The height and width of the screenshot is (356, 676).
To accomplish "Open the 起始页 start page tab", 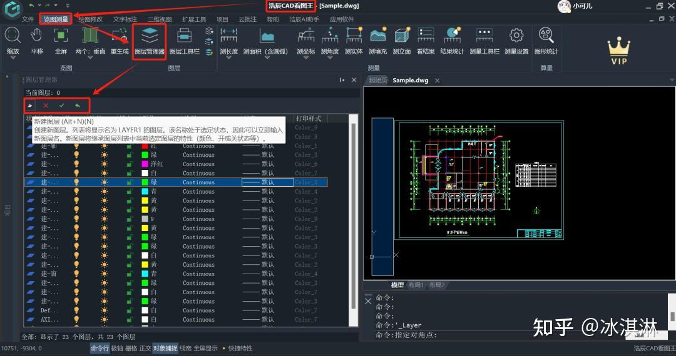I will click(x=377, y=81).
